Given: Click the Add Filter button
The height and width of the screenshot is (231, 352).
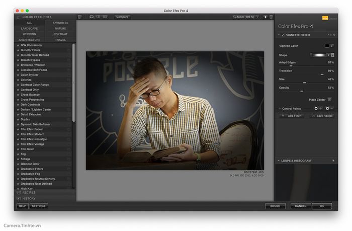Looking at the screenshot, I should (291, 116).
